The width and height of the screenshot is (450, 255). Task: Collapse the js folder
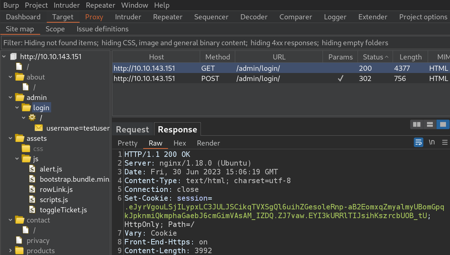(17, 159)
